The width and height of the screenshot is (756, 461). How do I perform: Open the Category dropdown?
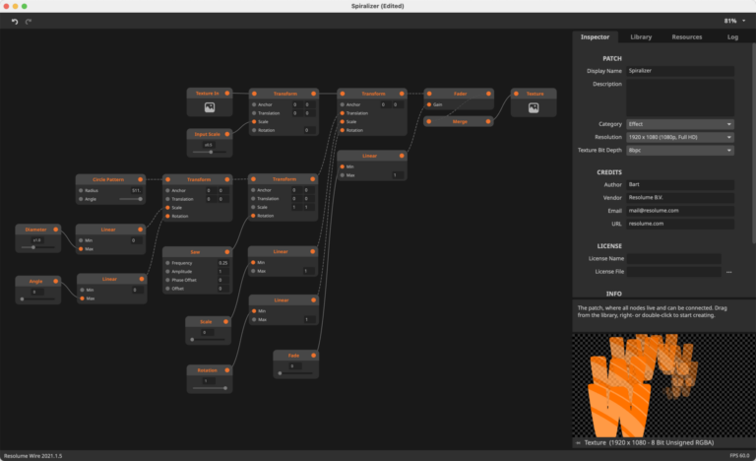point(680,124)
